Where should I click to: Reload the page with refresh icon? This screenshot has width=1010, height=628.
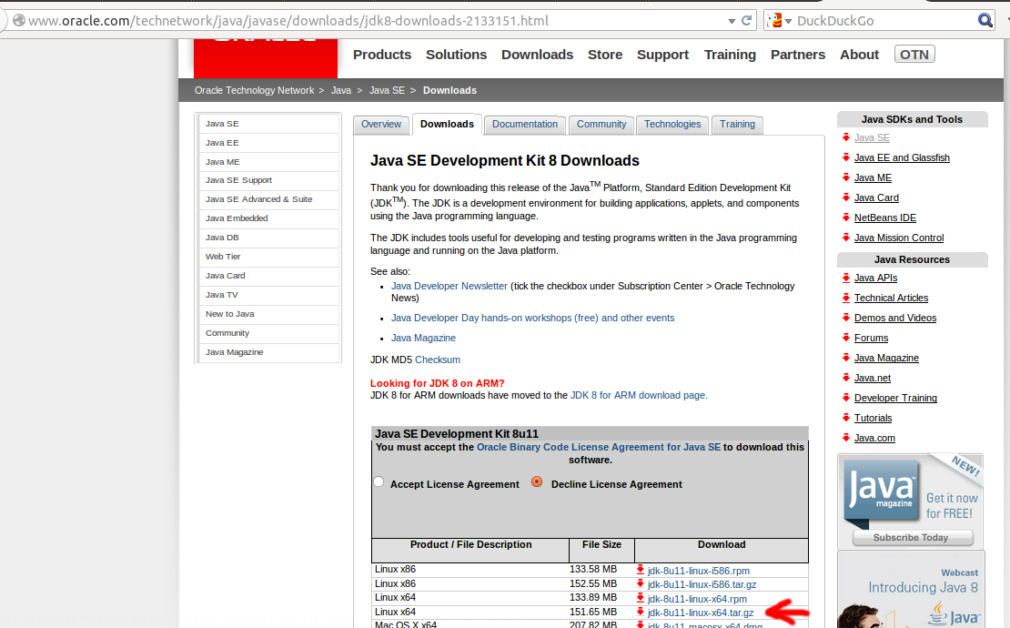[x=746, y=21]
